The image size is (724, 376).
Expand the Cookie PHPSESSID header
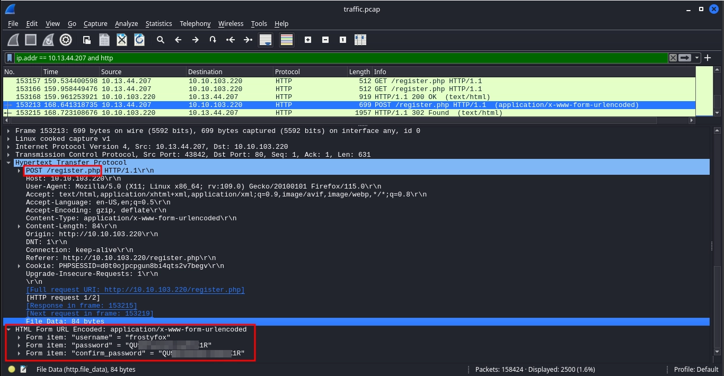pos(20,266)
